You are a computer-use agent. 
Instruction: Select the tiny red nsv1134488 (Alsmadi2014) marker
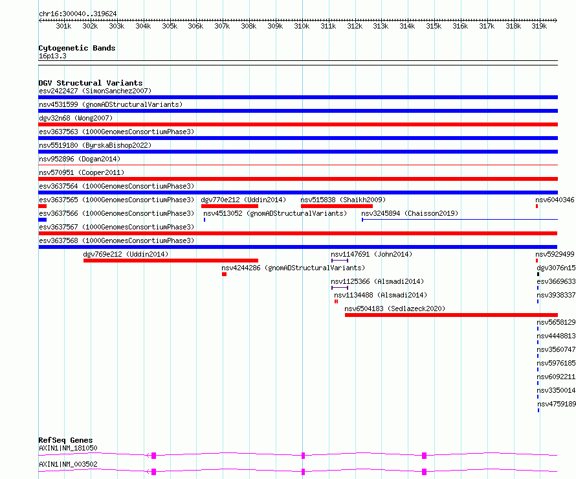pos(337,301)
